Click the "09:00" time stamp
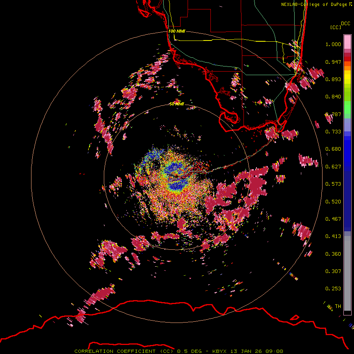The image size is (354, 354). coord(274,351)
